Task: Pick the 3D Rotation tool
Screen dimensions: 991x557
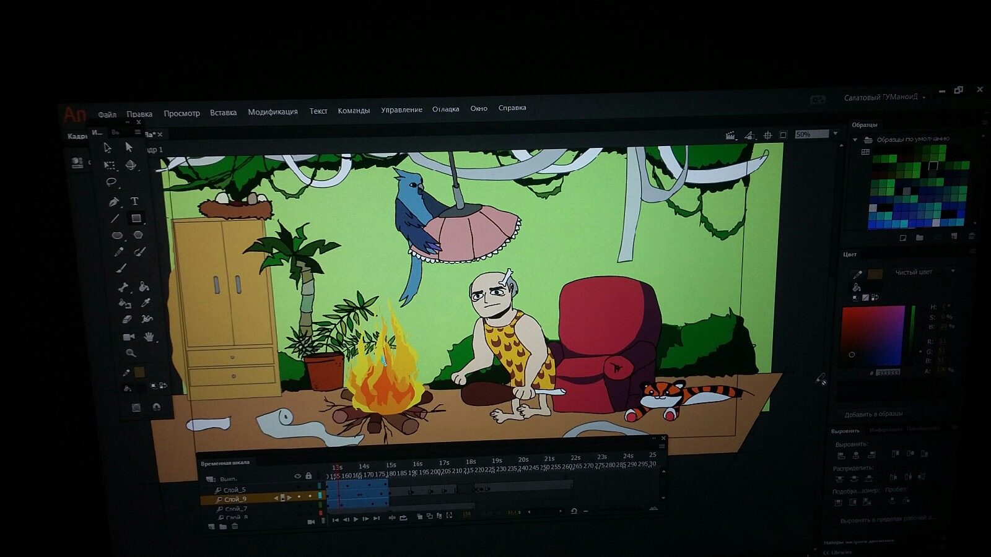Action: (131, 165)
